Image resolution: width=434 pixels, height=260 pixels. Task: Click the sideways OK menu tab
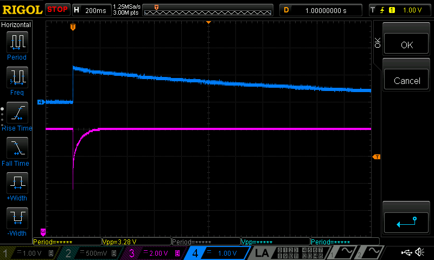tap(378, 43)
